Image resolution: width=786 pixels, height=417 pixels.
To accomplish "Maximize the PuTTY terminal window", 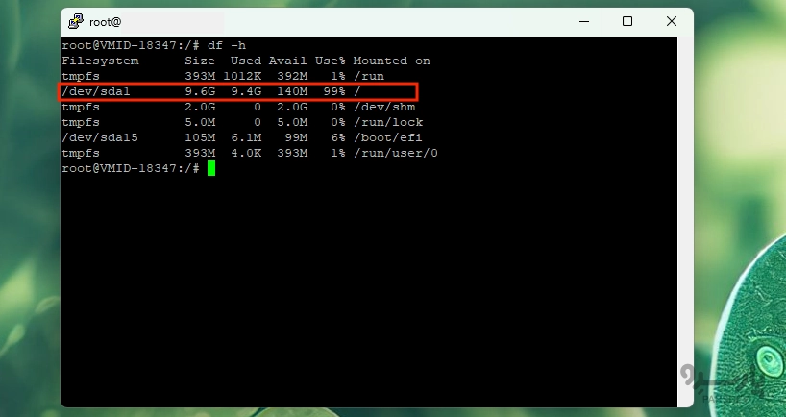I will (x=627, y=21).
